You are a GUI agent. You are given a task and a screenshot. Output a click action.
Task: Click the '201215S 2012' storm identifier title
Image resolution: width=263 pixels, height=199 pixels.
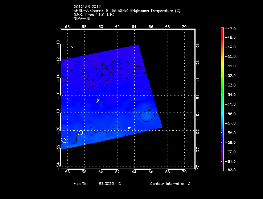[88, 7]
